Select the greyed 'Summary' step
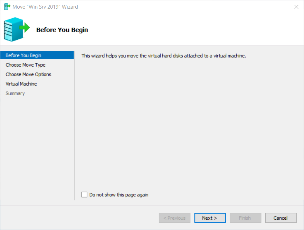Image resolution: width=304 pixels, height=230 pixels. [15, 93]
